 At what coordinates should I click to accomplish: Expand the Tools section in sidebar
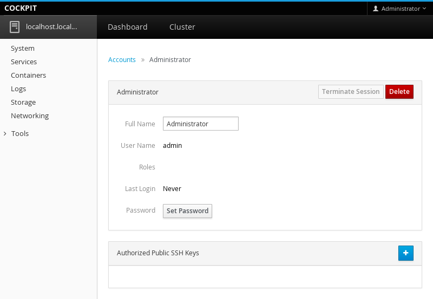tap(19, 133)
